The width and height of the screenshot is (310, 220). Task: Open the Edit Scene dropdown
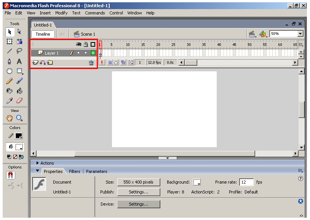coord(252,34)
